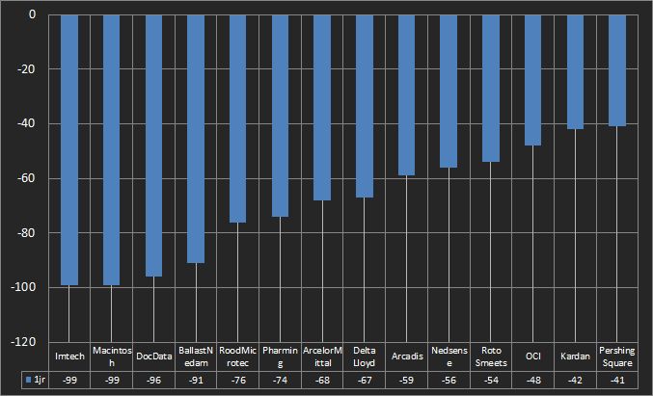Screen dimensions: 653x396
Task: Click the -99 value under Imtech
Action: [x=70, y=381]
